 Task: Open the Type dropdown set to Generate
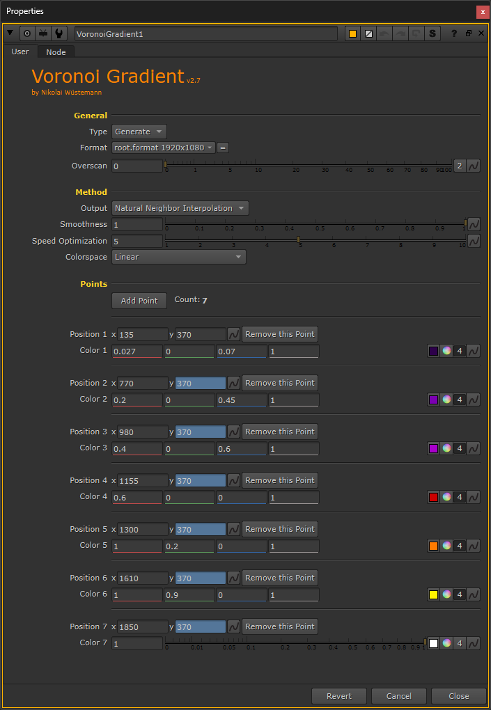pyautogui.click(x=139, y=132)
